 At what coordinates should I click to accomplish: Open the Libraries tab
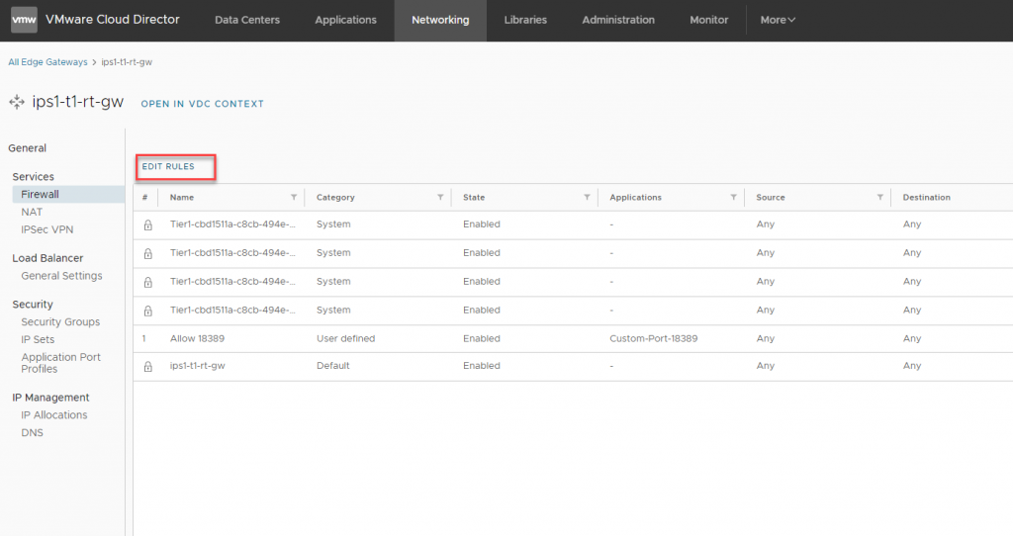pos(525,20)
